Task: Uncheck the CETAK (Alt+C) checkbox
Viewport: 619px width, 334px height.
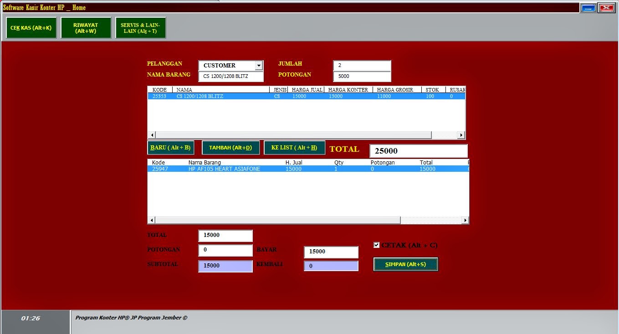Action: 376,245
